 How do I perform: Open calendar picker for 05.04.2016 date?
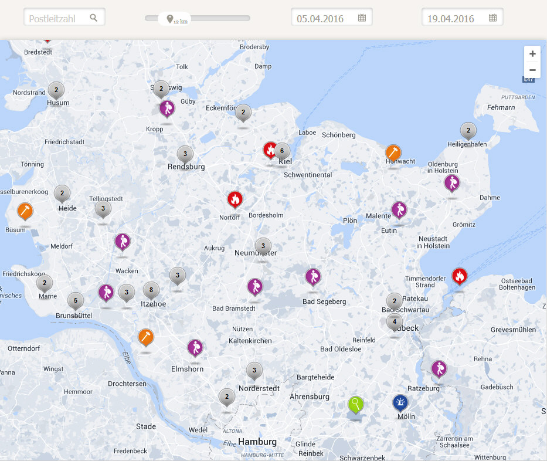(x=362, y=18)
